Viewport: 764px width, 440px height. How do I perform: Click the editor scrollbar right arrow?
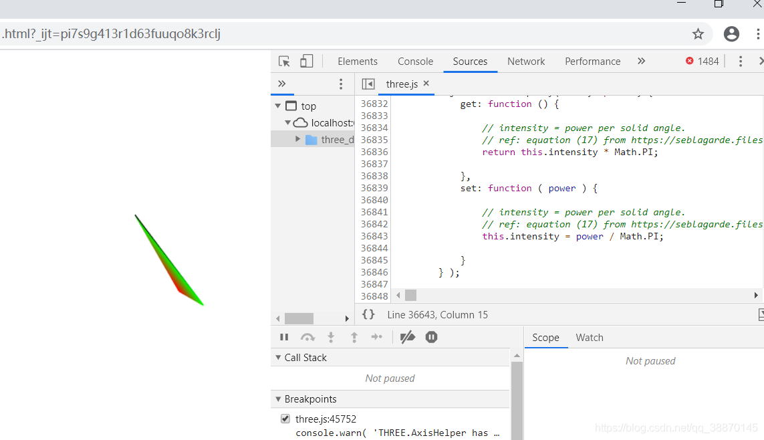[x=756, y=296]
